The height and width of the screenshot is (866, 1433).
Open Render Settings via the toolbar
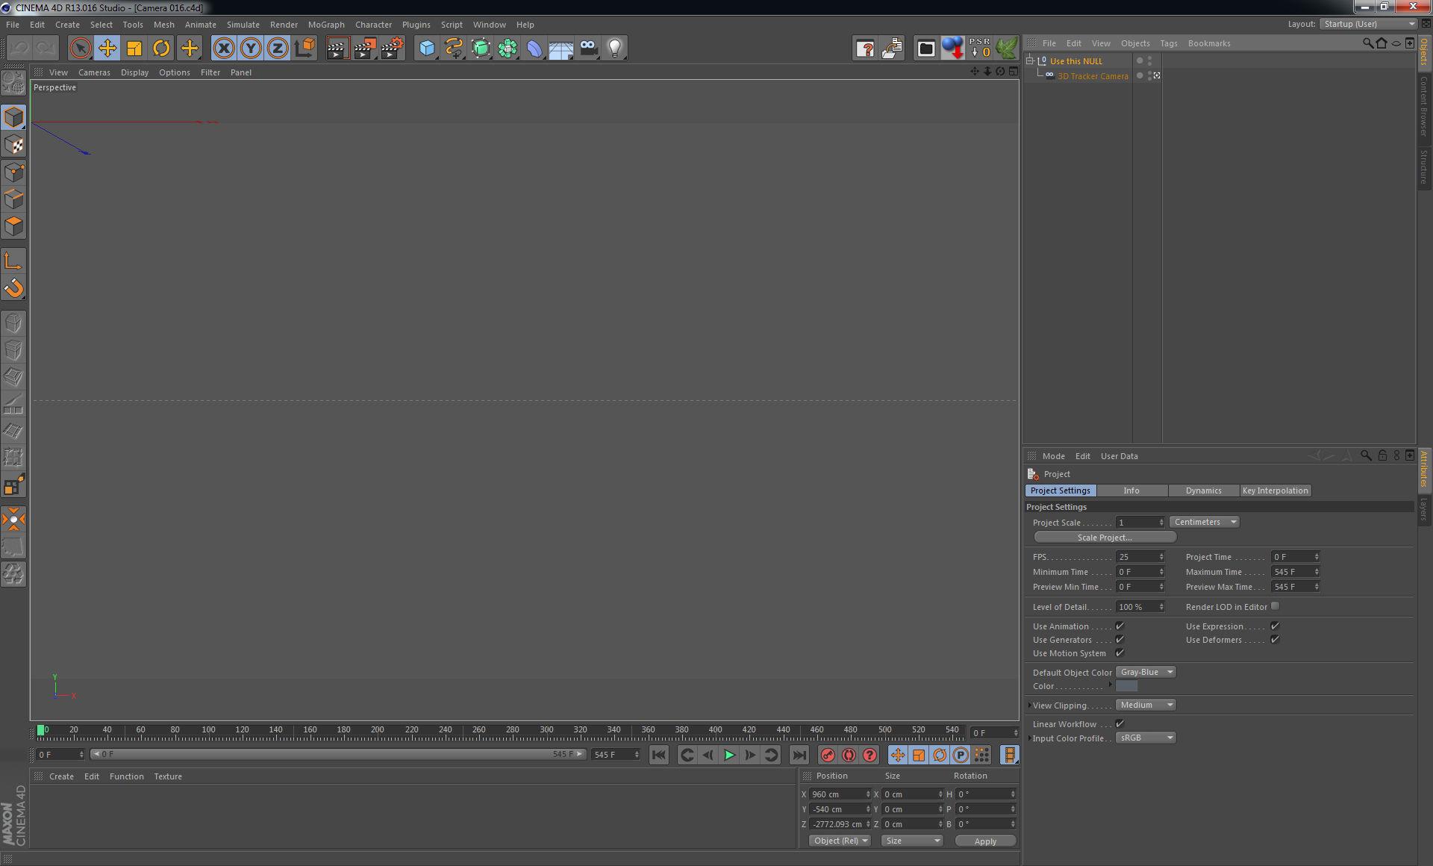[392, 47]
